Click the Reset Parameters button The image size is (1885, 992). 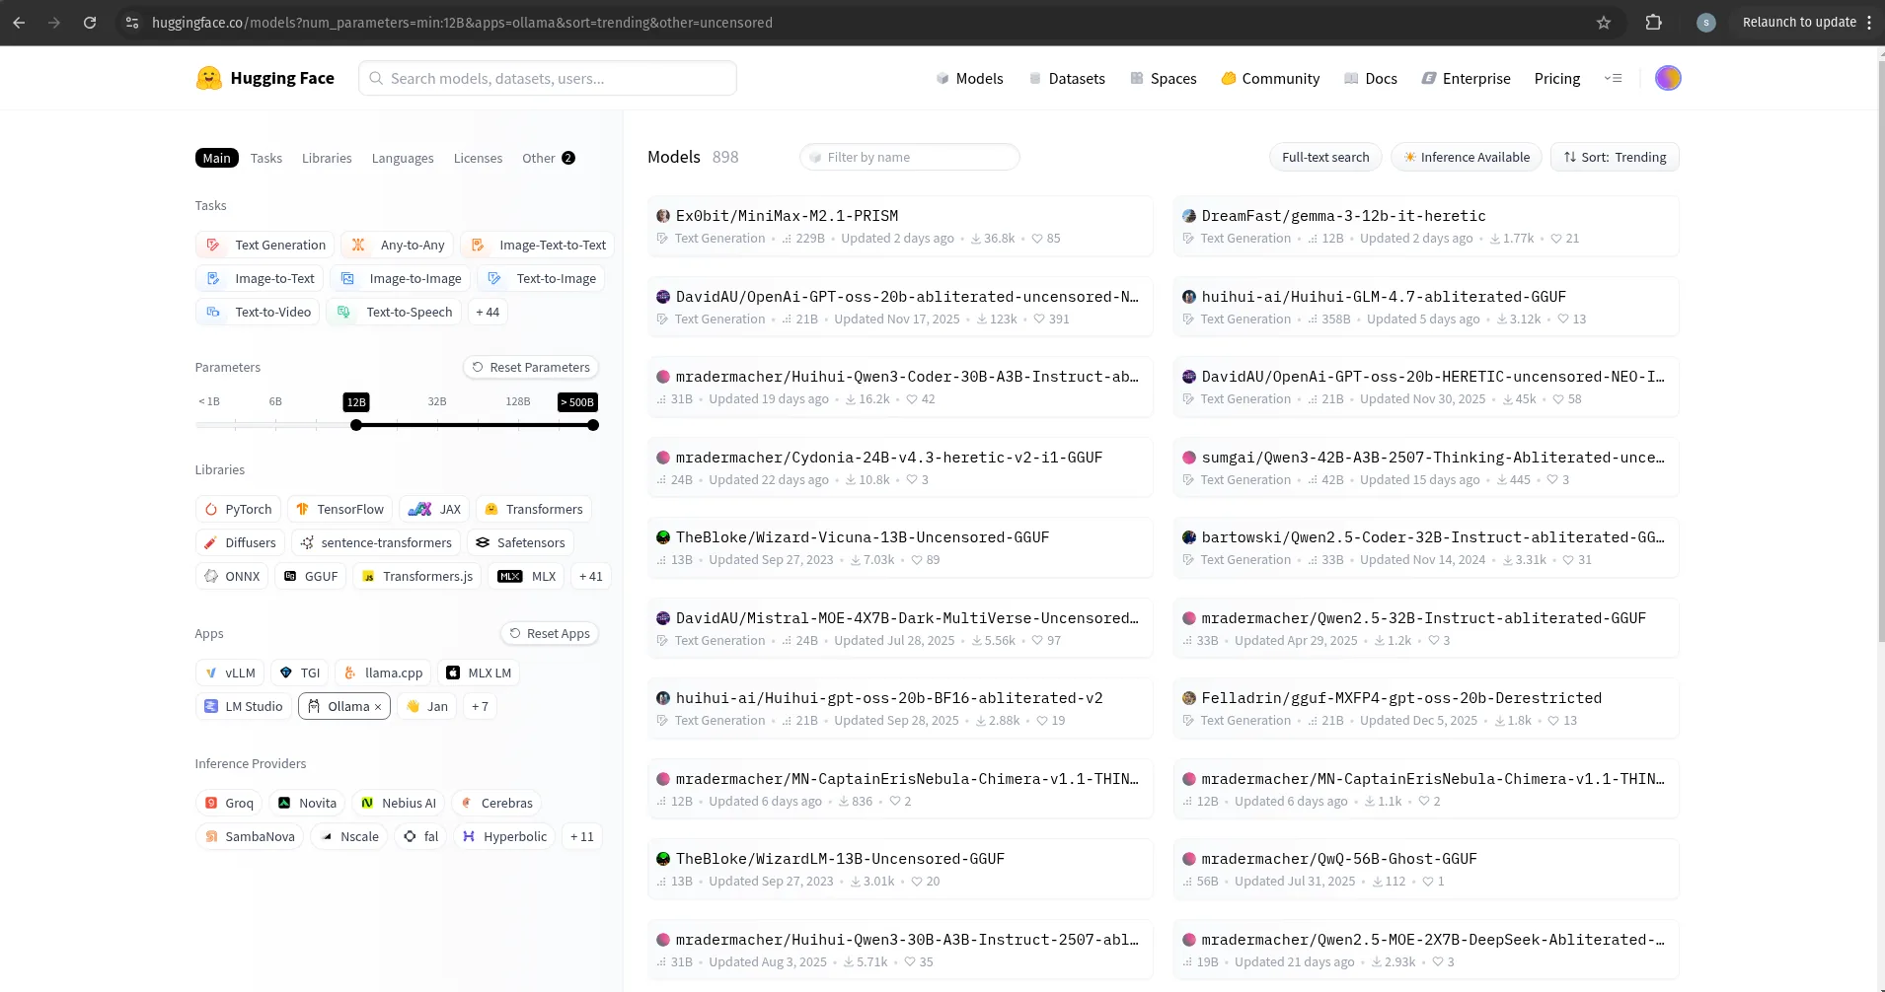click(x=531, y=367)
